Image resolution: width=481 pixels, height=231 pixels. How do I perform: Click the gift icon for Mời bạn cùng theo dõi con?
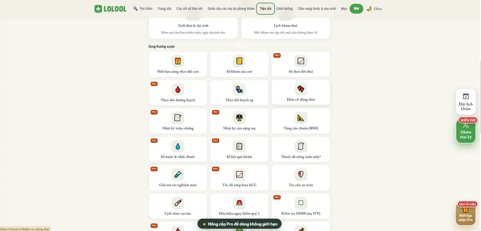[x=178, y=61]
